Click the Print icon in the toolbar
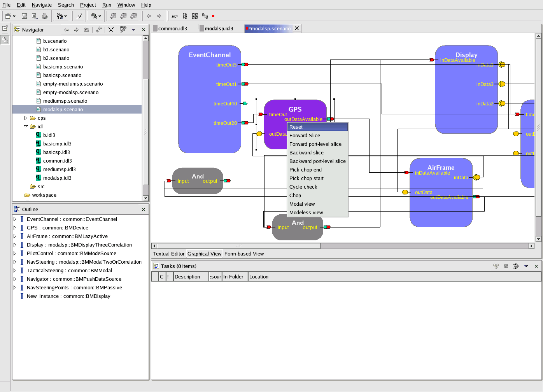Viewport: 543px width, 392px height. click(x=45, y=16)
